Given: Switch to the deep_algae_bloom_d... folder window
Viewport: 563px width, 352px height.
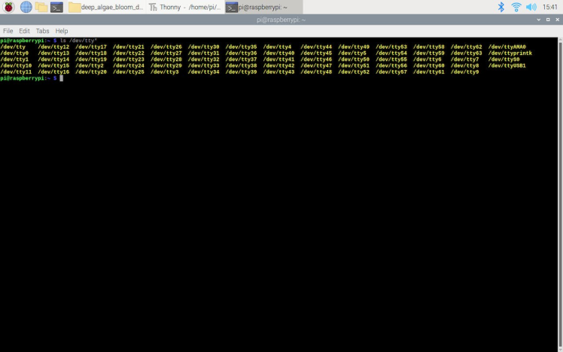Looking at the screenshot, I should [106, 7].
